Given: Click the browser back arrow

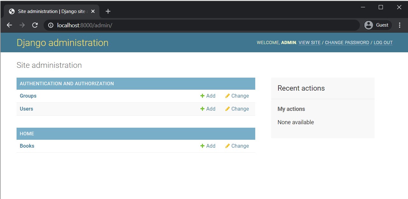Looking at the screenshot, I should [9, 25].
